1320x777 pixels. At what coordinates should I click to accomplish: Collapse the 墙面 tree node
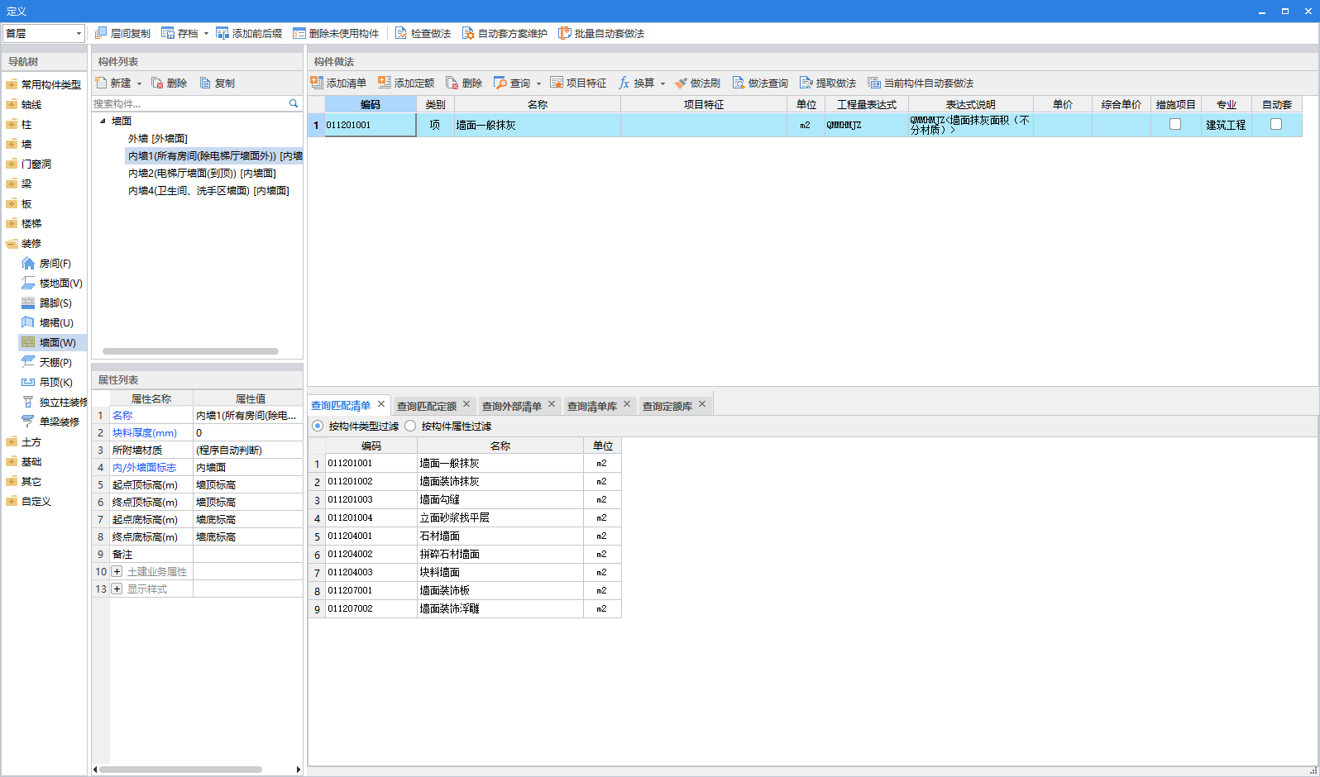(x=103, y=121)
